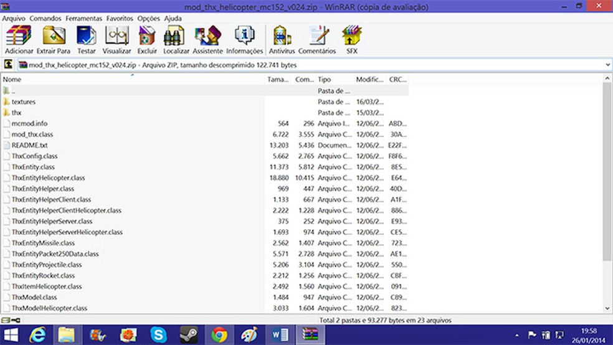This screenshot has width=613, height=345.
Task: Open the Ajuda menu
Action: (x=173, y=18)
